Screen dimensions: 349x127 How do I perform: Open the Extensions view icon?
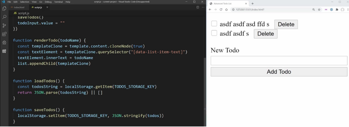pos(4,34)
